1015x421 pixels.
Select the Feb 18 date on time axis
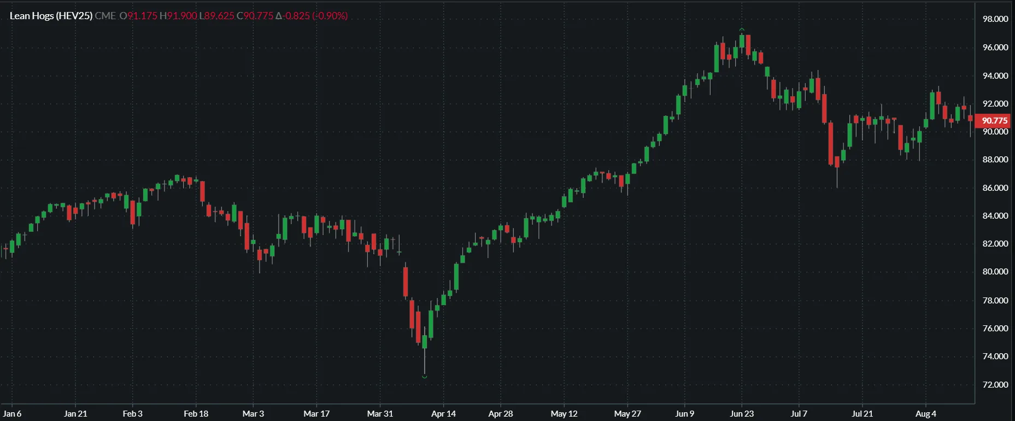[x=196, y=413]
